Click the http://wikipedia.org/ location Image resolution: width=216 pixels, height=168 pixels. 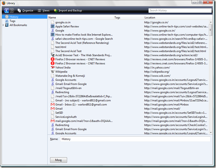coord(157,72)
